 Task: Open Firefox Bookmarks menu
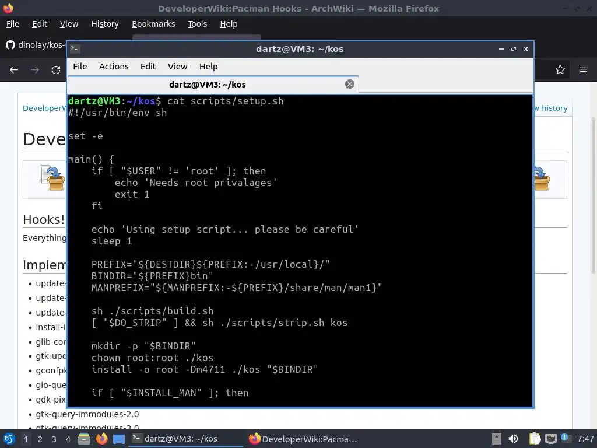153,24
